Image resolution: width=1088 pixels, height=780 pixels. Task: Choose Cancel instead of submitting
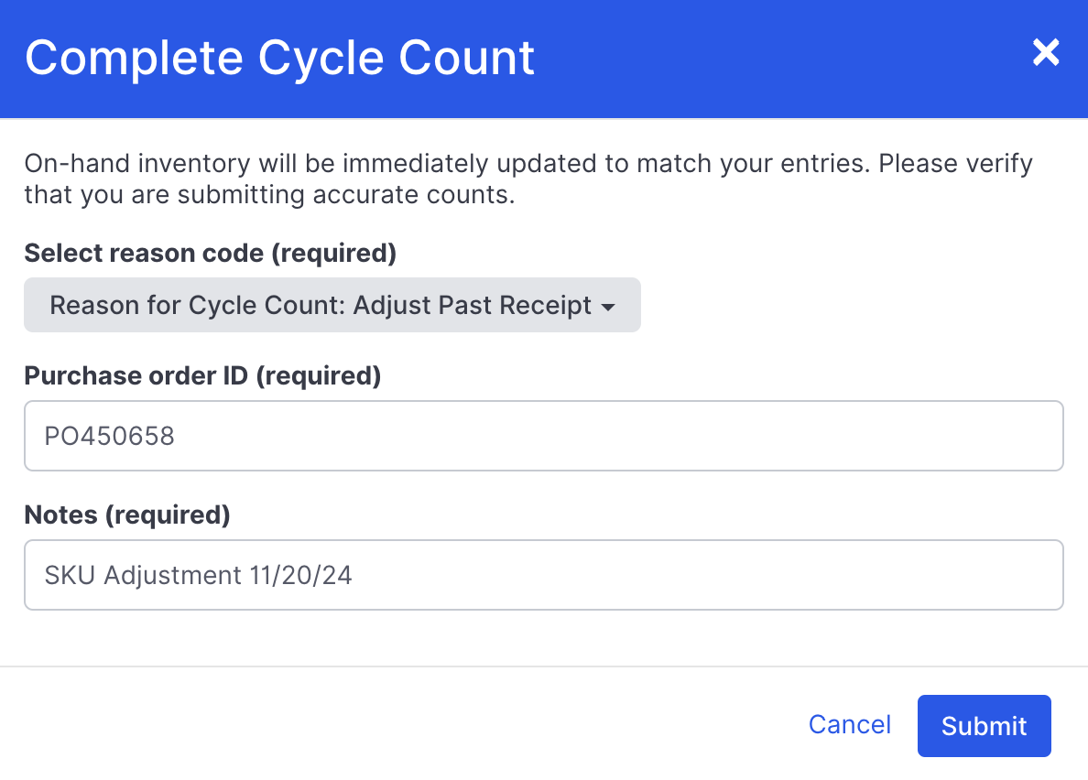click(849, 724)
